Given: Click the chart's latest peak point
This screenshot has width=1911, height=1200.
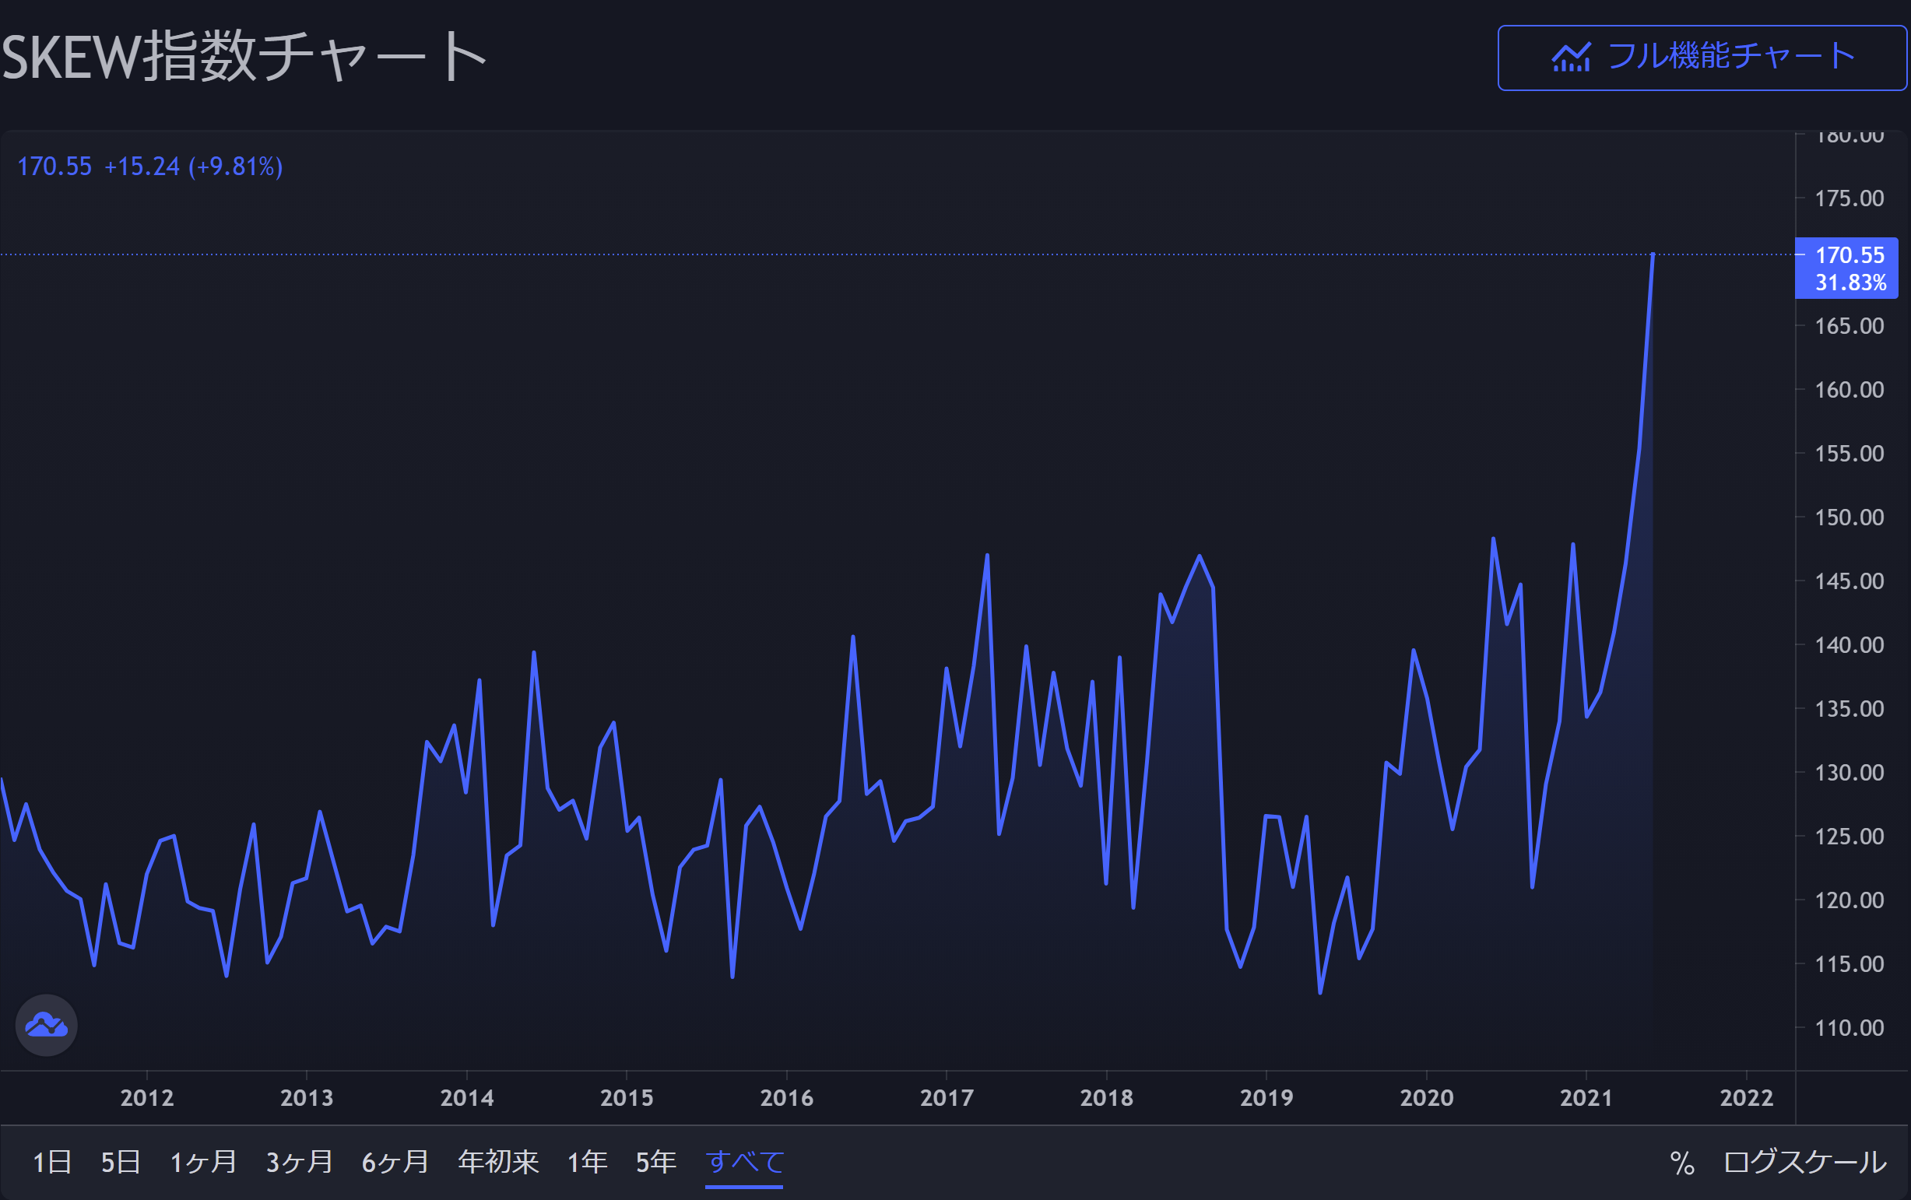Looking at the screenshot, I should tap(1653, 254).
